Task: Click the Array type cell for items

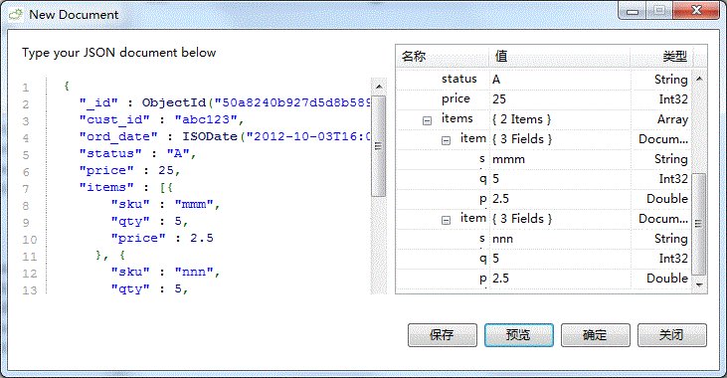Action: click(660, 119)
